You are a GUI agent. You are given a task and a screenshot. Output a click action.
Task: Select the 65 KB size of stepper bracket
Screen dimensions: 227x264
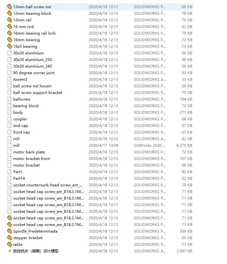click(187, 238)
